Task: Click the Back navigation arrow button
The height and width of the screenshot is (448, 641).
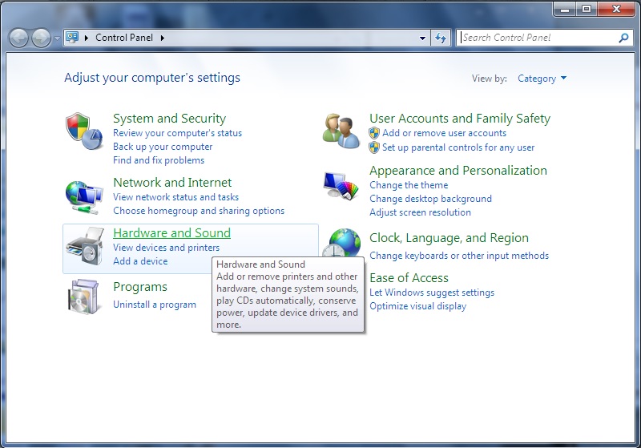Action: pos(18,38)
